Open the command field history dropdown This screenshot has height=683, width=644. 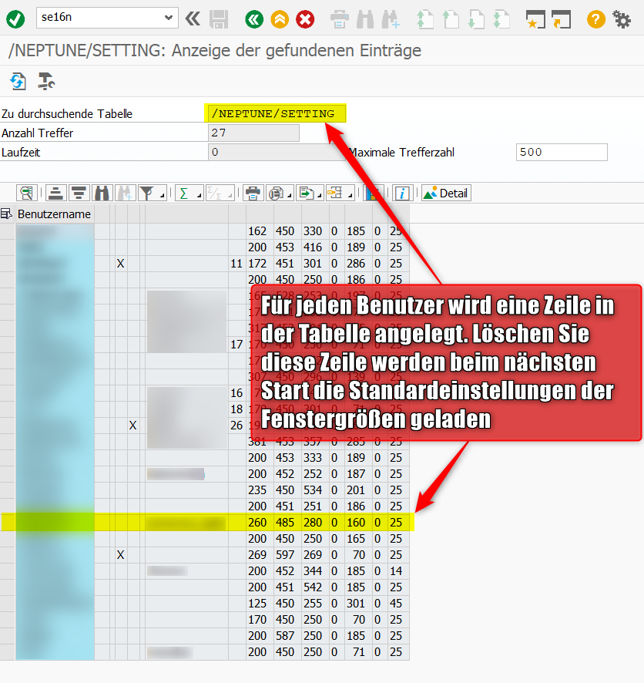coord(169,18)
